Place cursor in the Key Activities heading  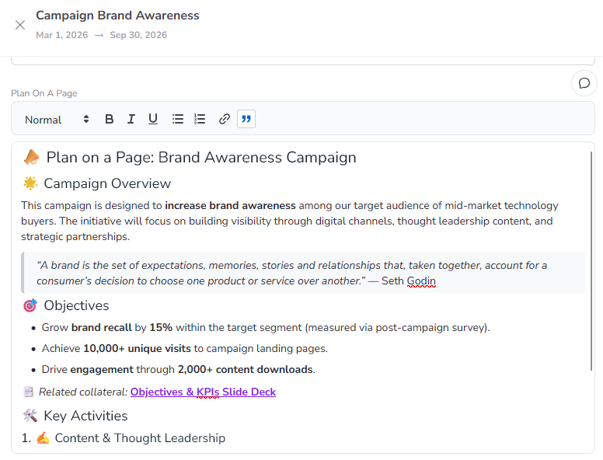85,416
